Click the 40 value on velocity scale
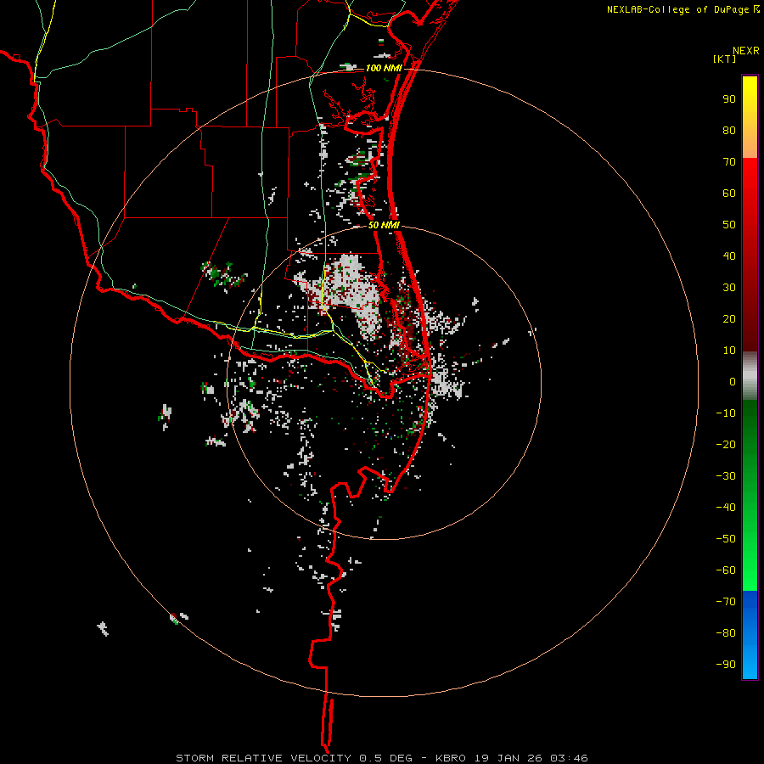Image resolution: width=764 pixels, height=764 pixels. (729, 256)
